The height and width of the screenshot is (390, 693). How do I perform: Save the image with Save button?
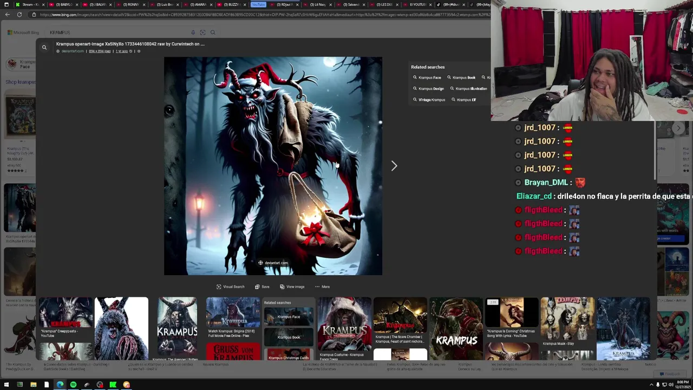point(262,287)
